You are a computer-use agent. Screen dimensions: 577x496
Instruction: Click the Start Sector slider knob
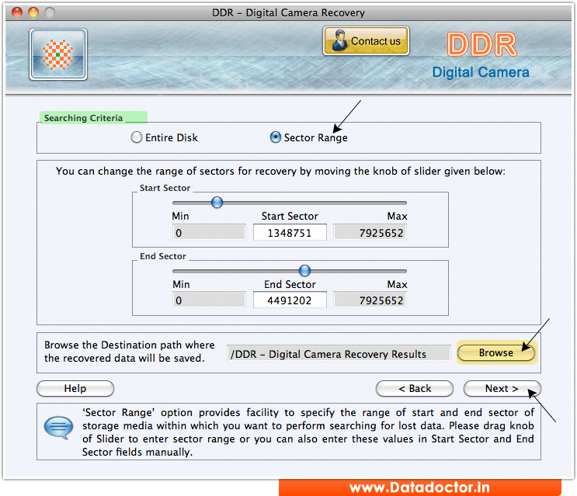(x=217, y=203)
